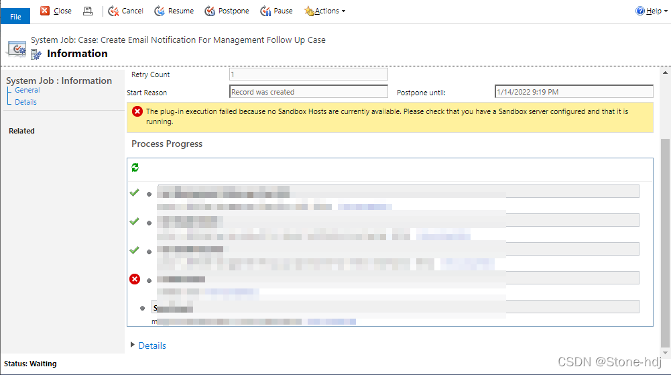Click the Process Progress heading
The height and width of the screenshot is (375, 671).
click(x=167, y=144)
